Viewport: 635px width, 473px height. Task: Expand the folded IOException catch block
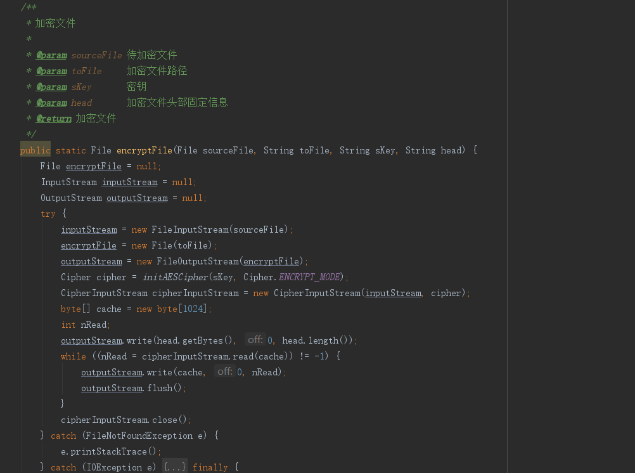[x=174, y=467]
